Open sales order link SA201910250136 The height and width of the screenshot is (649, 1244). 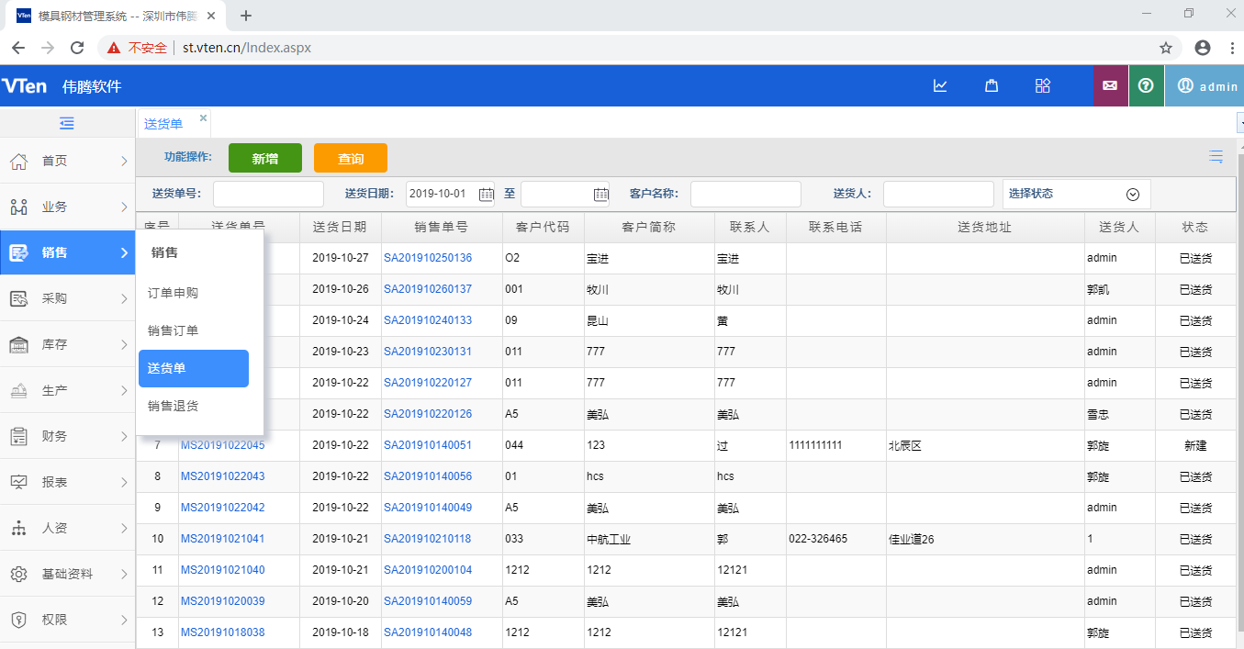point(428,258)
